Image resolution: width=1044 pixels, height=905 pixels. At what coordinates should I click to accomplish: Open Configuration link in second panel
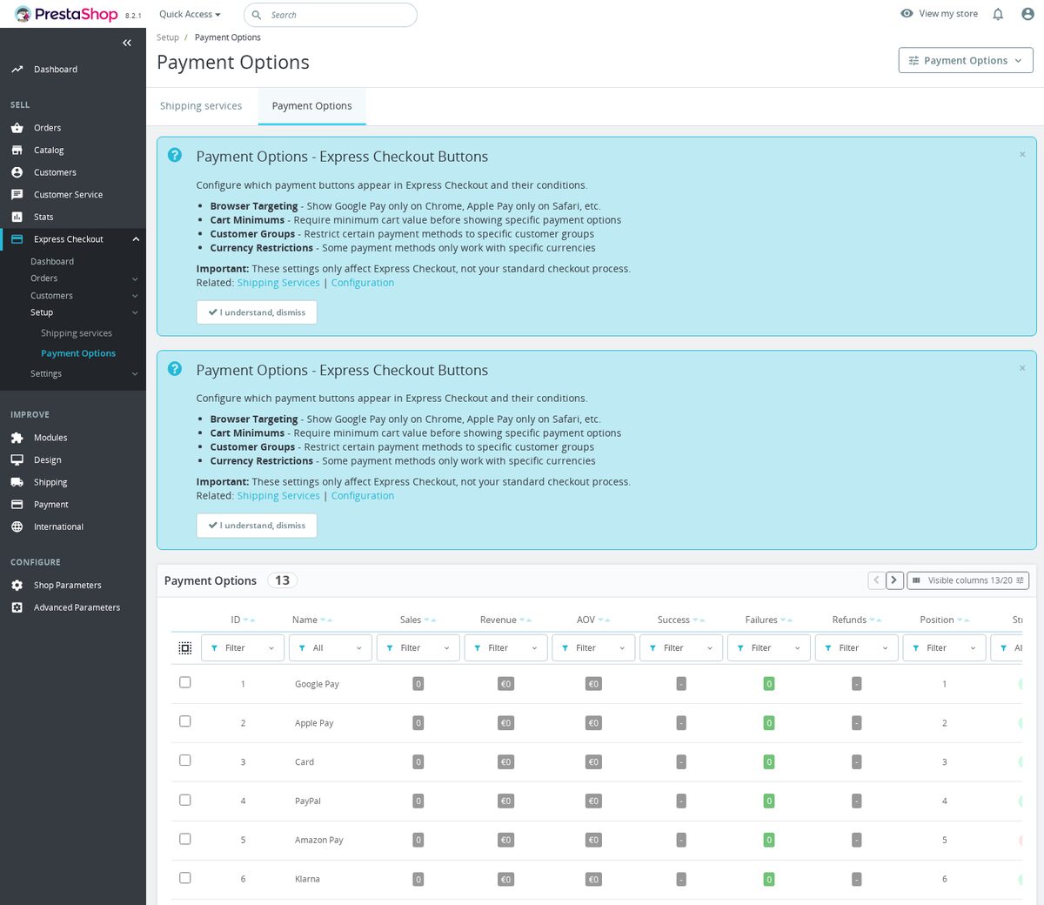(x=363, y=496)
